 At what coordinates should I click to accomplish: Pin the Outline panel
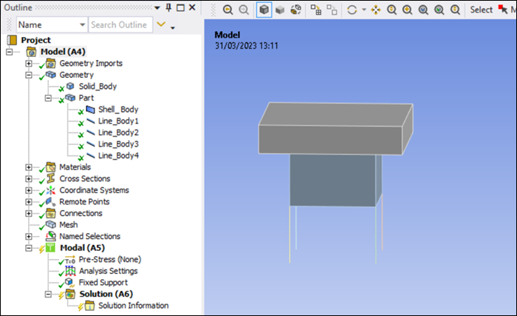coord(169,7)
